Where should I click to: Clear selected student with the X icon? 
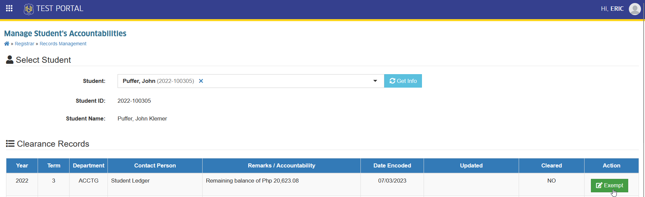pyautogui.click(x=201, y=81)
